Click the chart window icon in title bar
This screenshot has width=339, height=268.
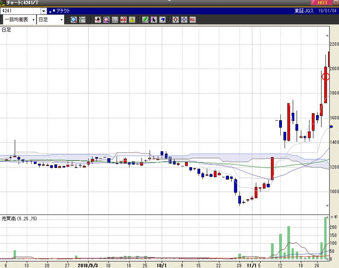click(3, 3)
